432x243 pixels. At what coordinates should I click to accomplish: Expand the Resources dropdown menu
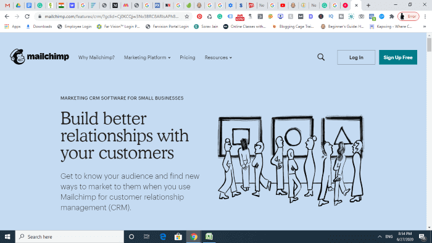coord(218,57)
